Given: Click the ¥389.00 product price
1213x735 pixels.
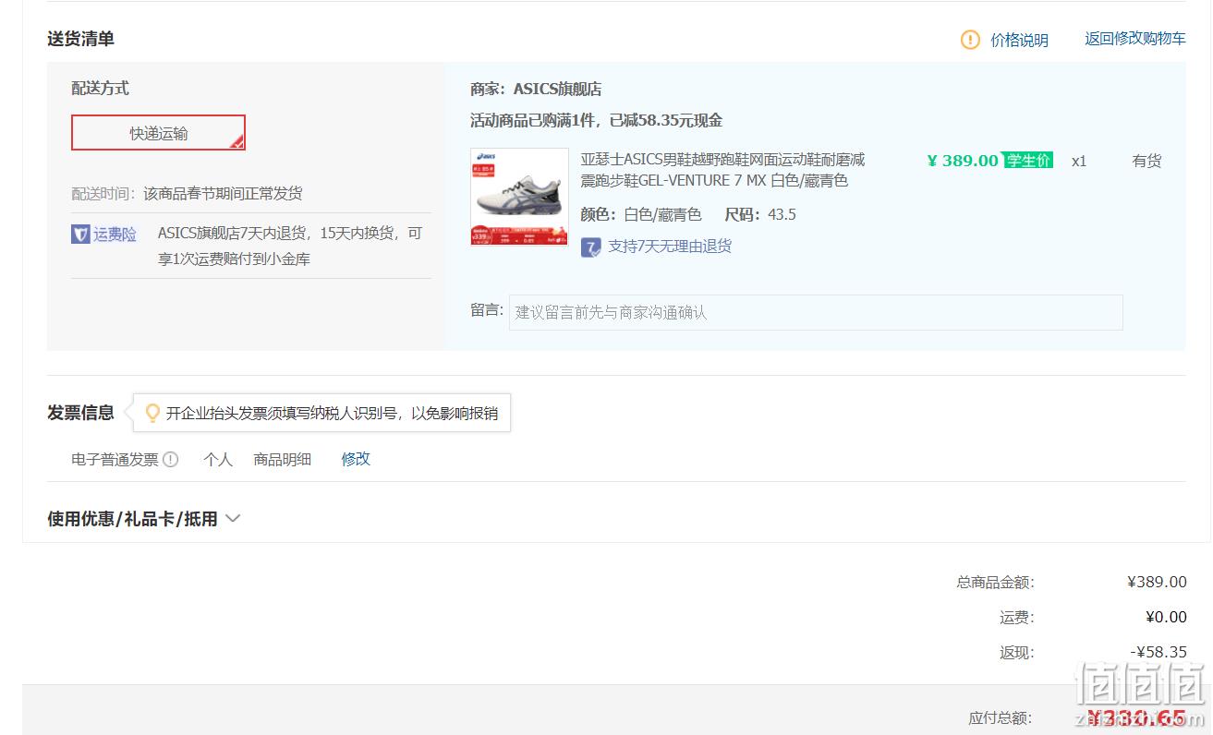Looking at the screenshot, I should tap(963, 161).
